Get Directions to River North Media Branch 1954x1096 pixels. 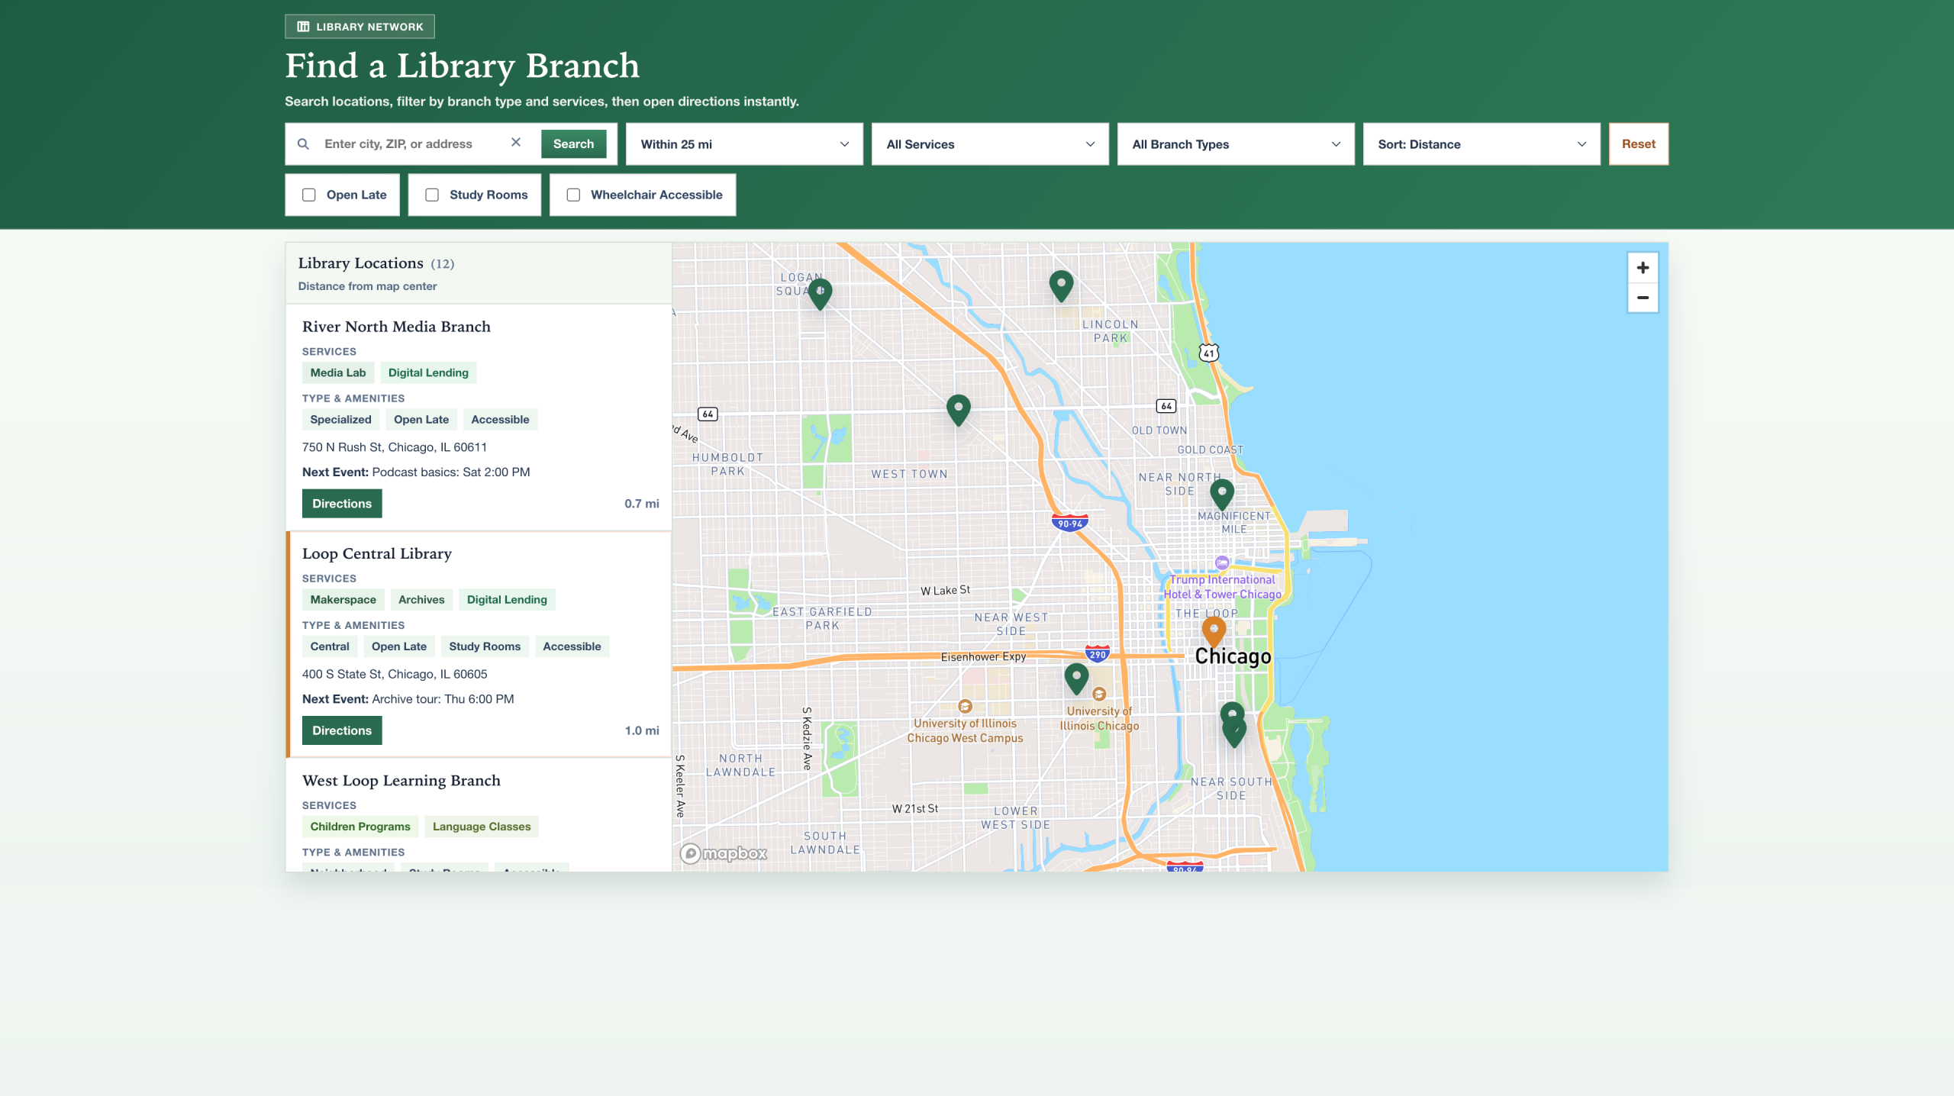tap(342, 504)
